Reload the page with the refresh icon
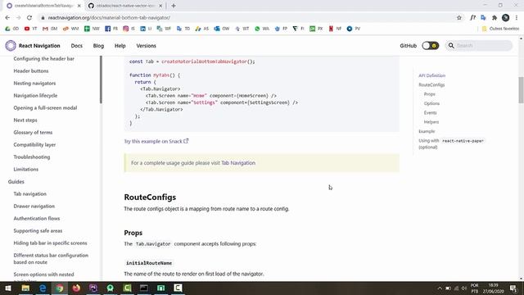The image size is (524, 295). (x=29, y=17)
